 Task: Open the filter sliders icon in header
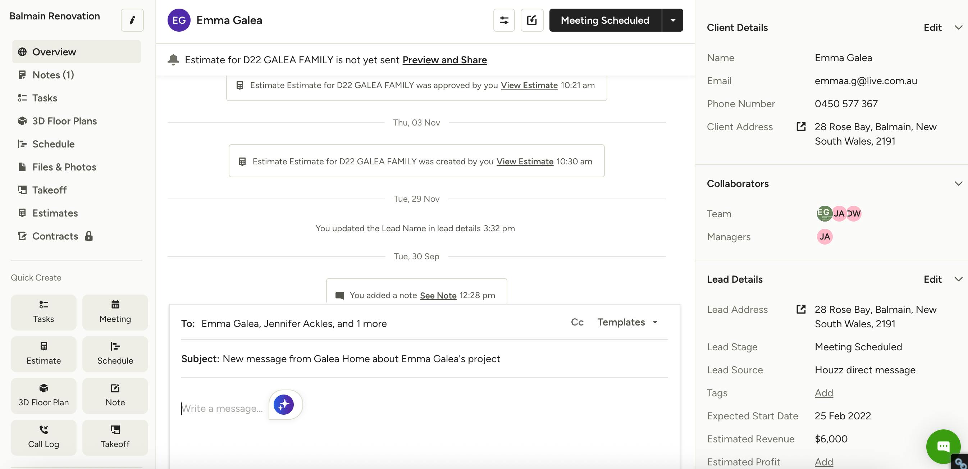tap(504, 20)
